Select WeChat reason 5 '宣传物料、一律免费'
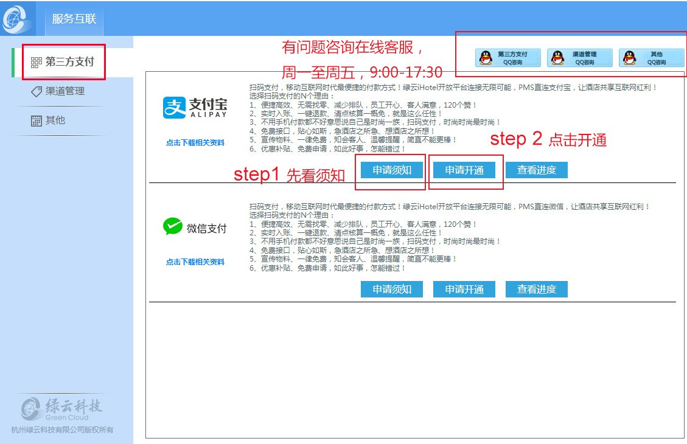 (x=354, y=258)
